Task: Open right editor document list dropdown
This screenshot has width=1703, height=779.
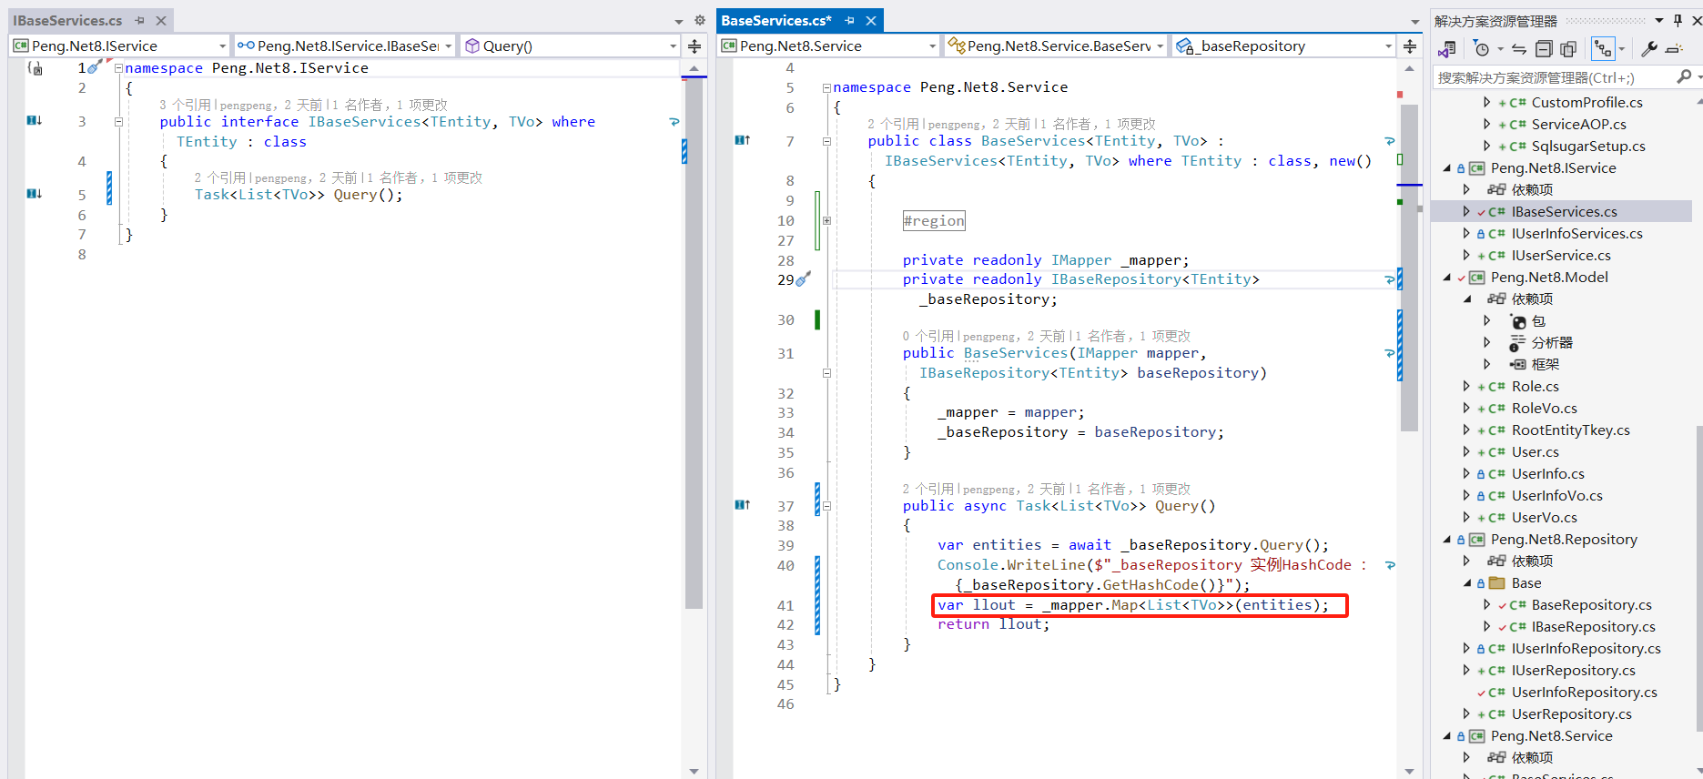Action: [x=1414, y=21]
